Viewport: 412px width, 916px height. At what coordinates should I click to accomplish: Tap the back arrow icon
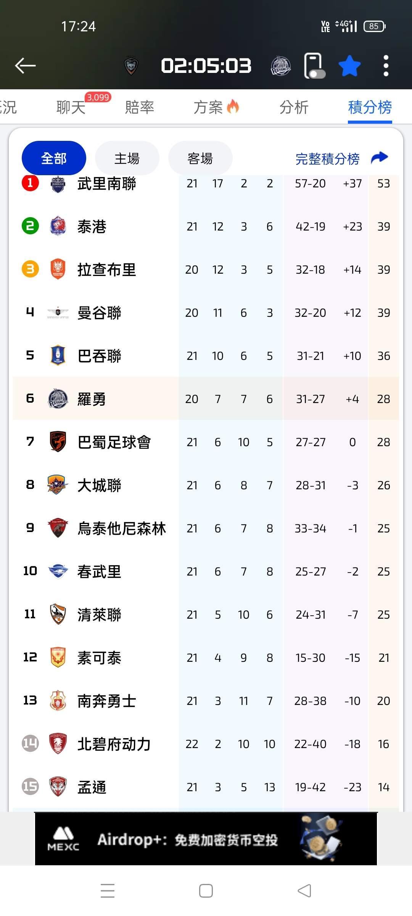coord(25,66)
